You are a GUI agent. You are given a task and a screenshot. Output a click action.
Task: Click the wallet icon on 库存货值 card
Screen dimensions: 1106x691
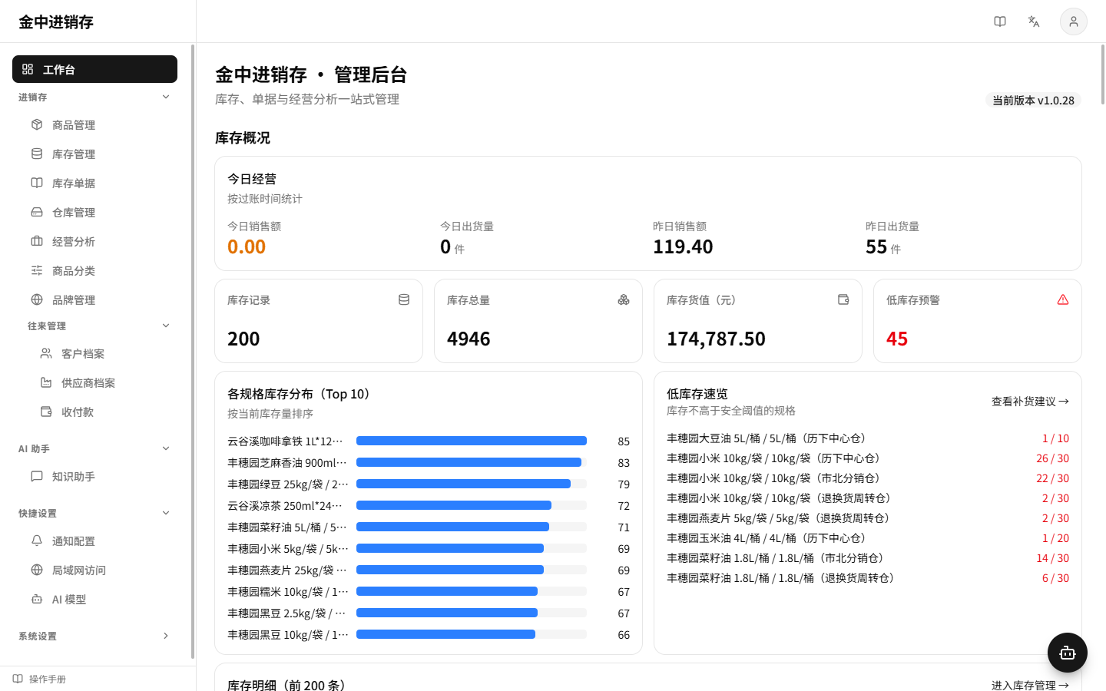point(843,299)
